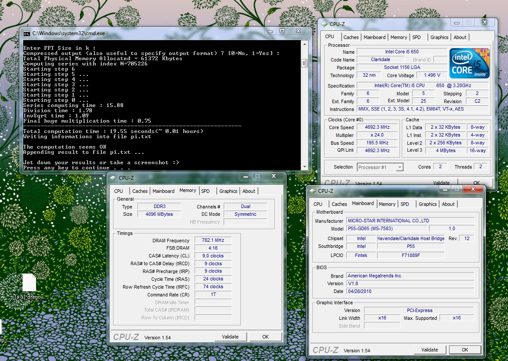Screen dimensions: 508x361
Task: Click the Multiplier x 24.0 value
Action: (x=377, y=135)
